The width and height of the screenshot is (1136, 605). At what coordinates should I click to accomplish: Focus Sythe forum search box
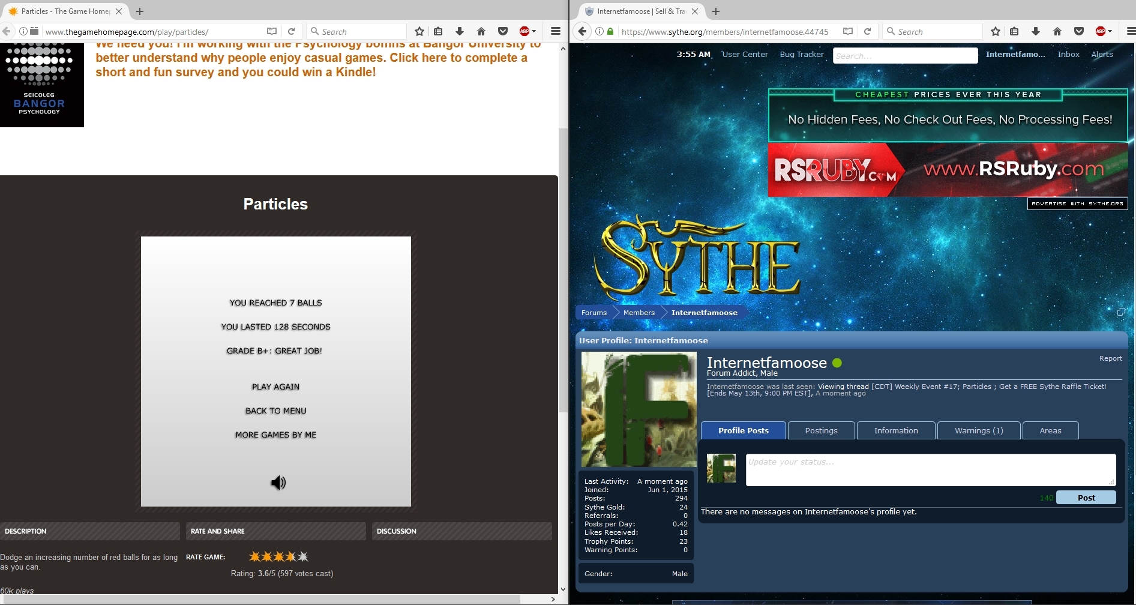[x=905, y=56]
